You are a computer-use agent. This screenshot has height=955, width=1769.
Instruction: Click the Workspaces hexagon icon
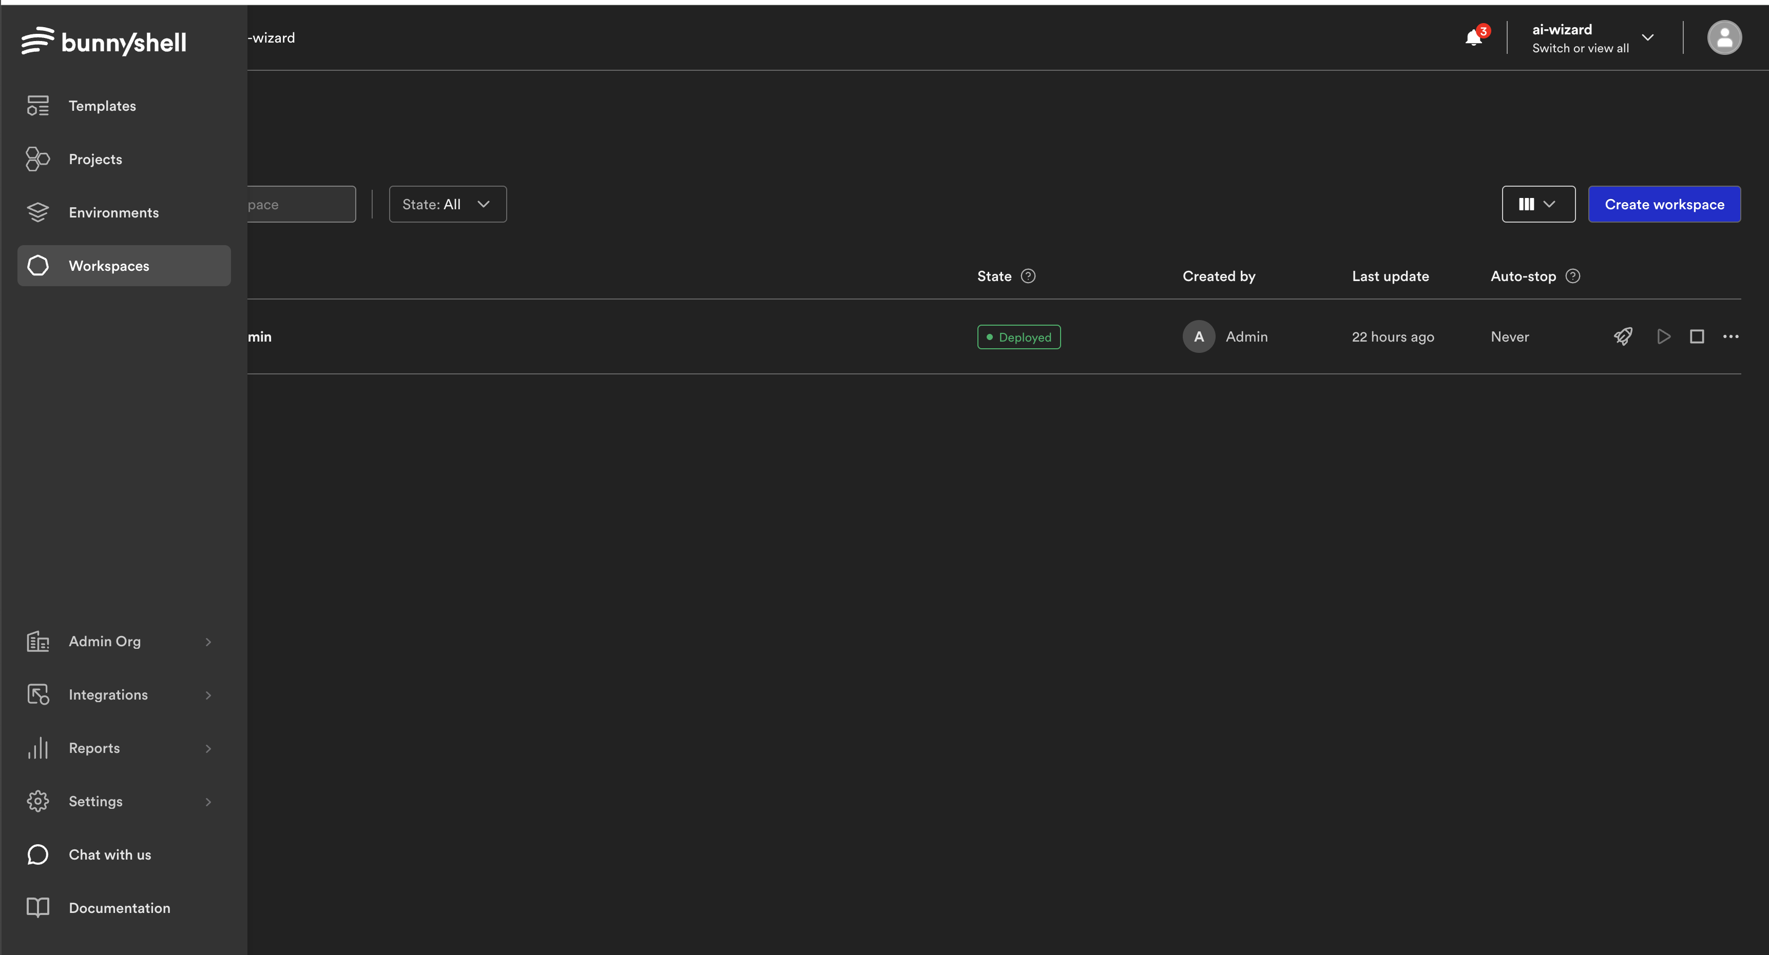(38, 266)
